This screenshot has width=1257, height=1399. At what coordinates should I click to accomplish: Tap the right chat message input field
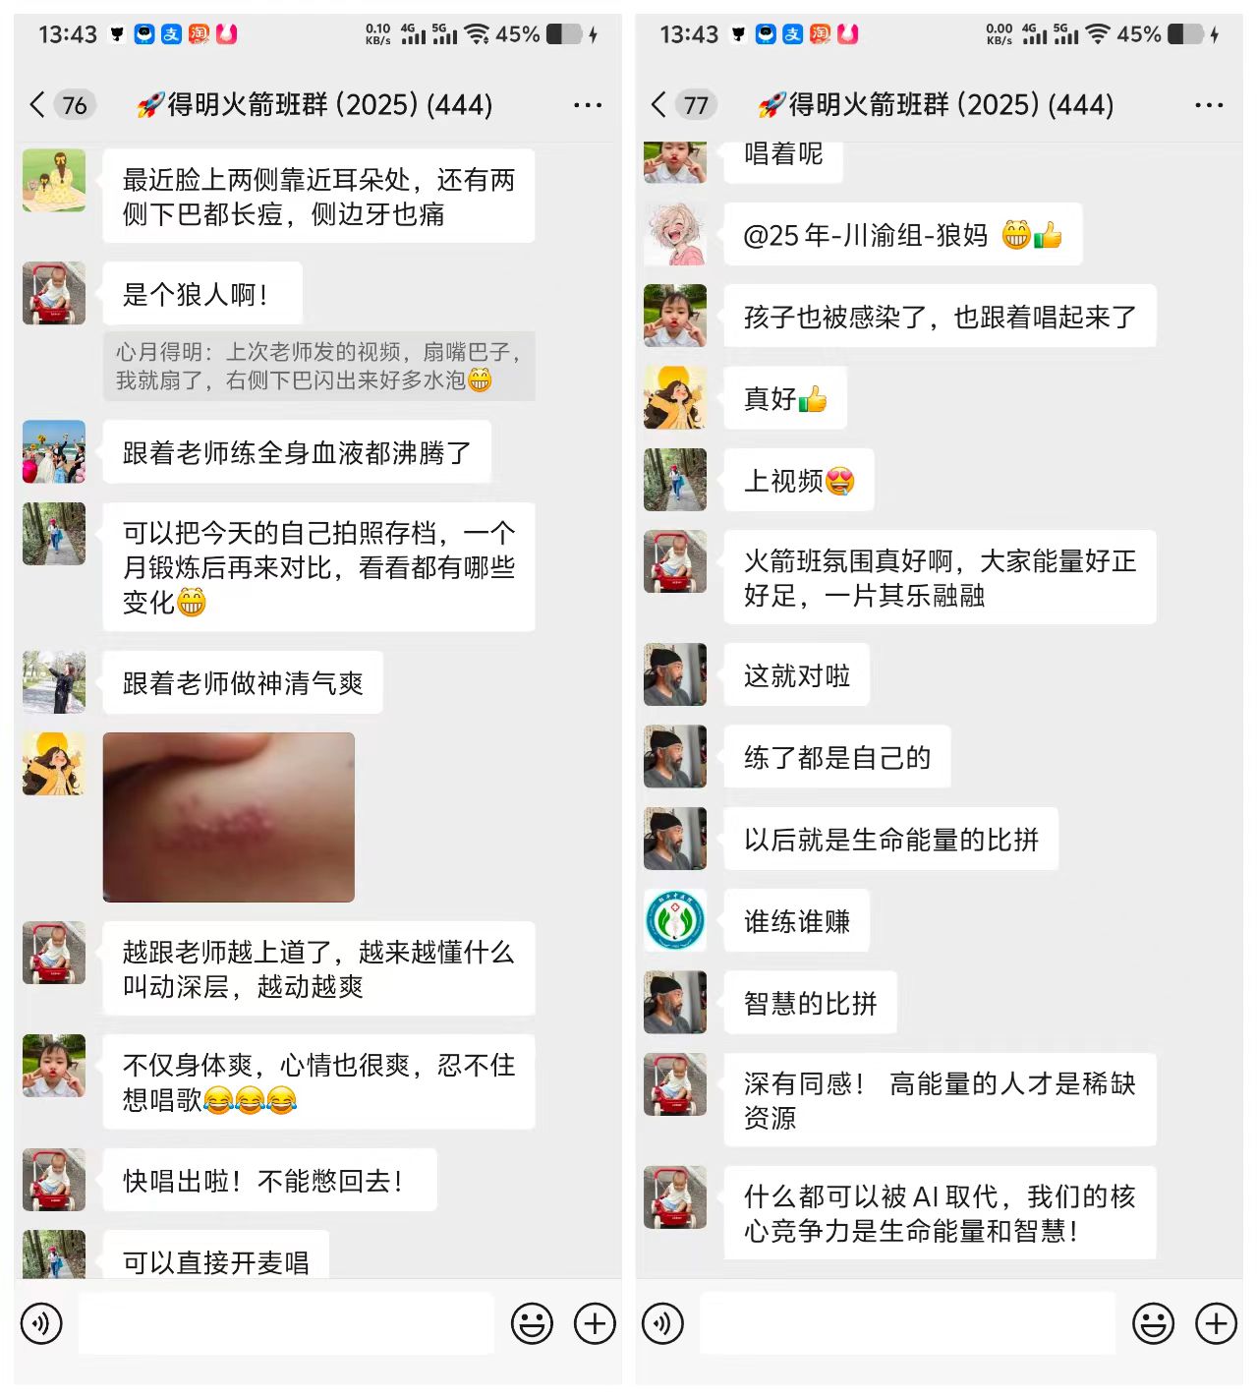[x=907, y=1324]
